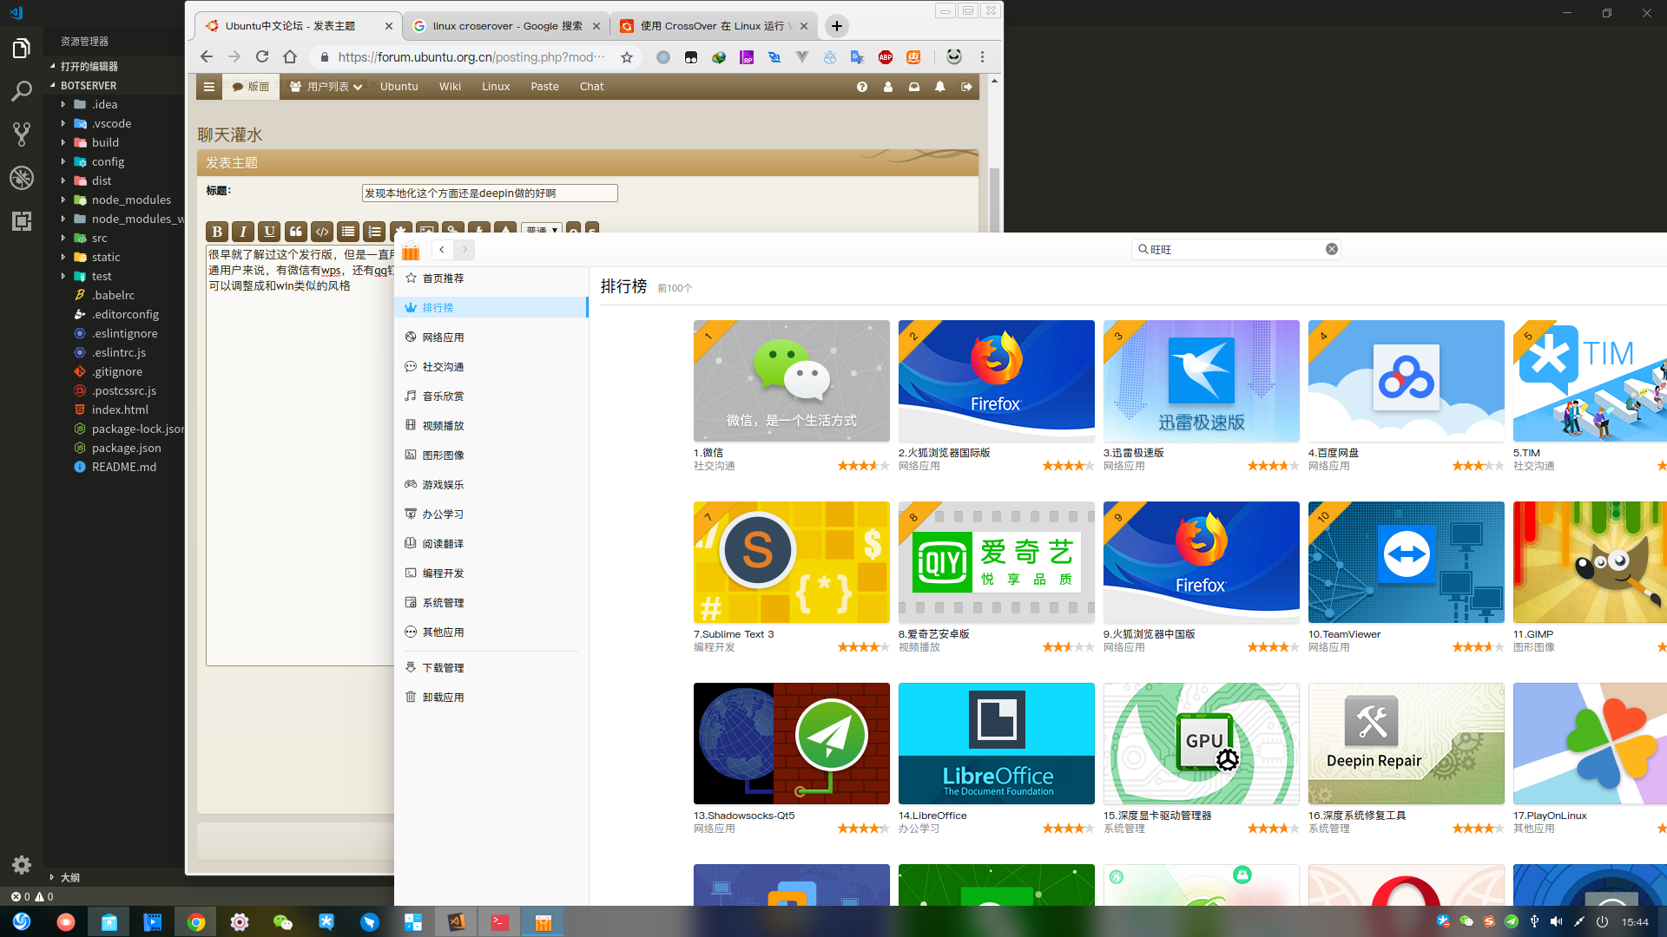This screenshot has height=937, width=1667.
Task: Open Search view in VS Code activity bar
Action: click(x=22, y=91)
